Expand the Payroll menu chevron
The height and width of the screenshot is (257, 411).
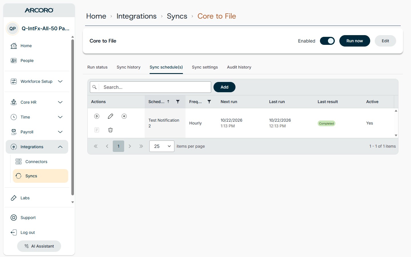[x=60, y=132]
